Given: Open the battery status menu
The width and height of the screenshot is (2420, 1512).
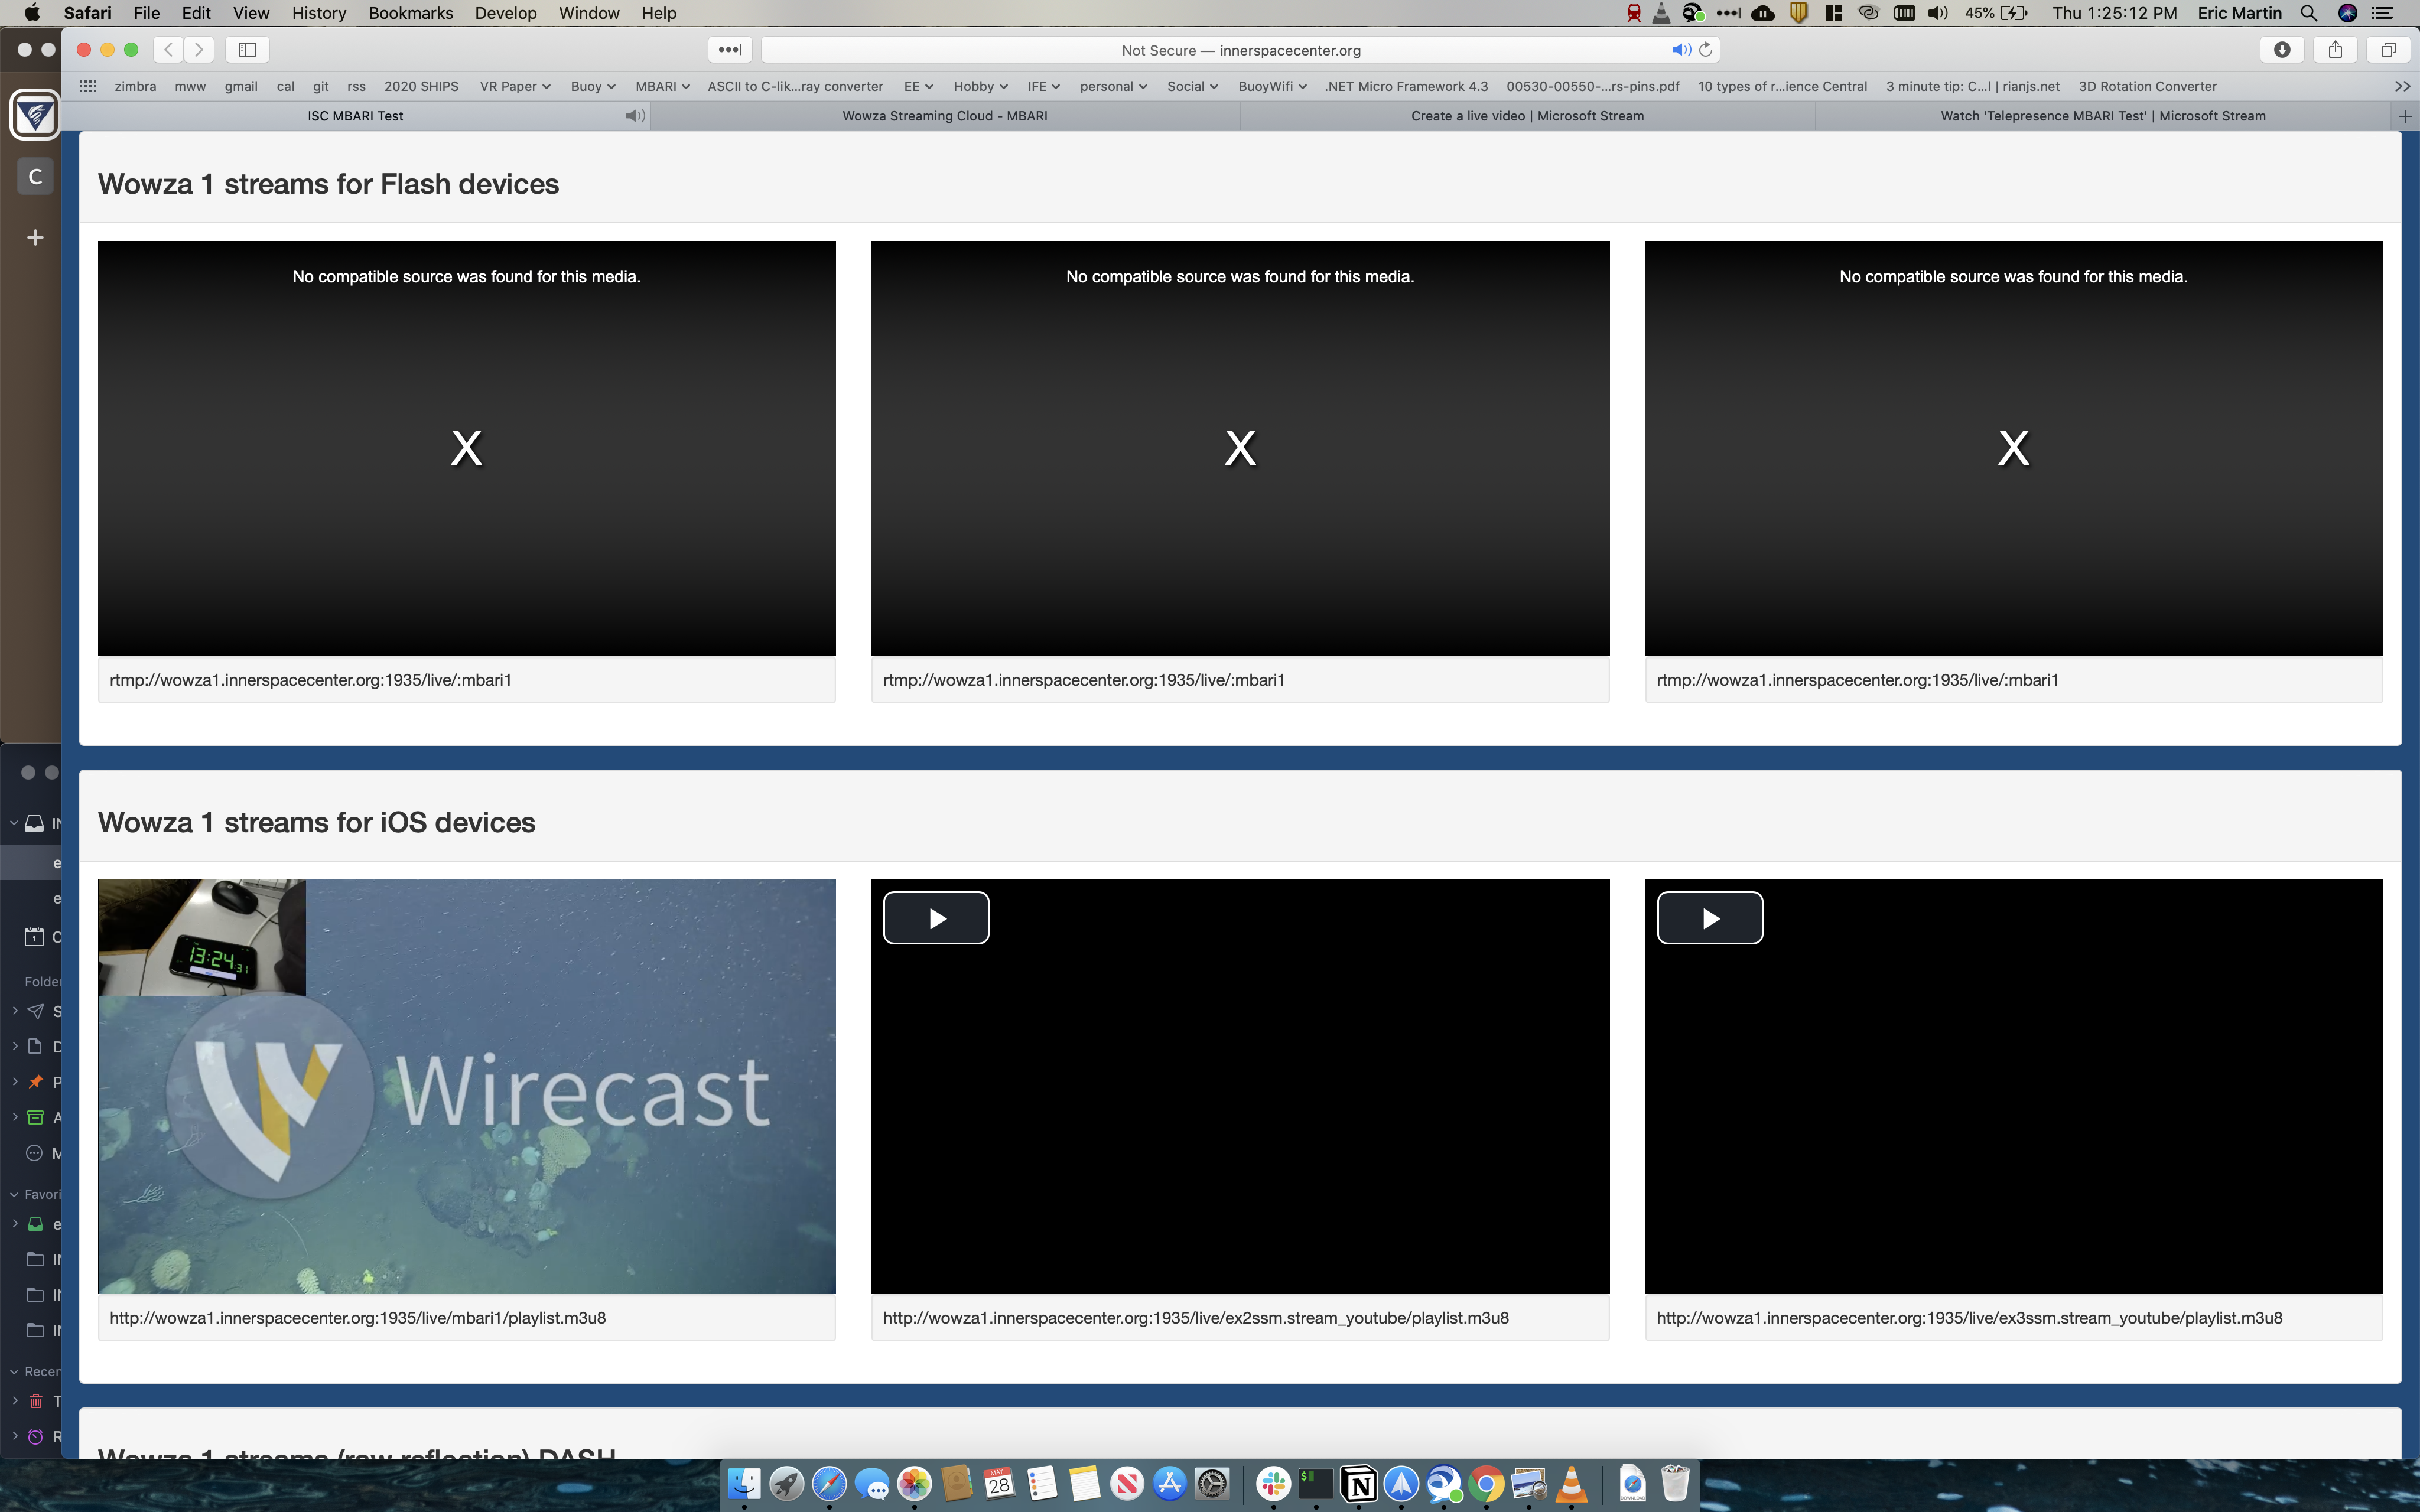Looking at the screenshot, I should [1996, 13].
